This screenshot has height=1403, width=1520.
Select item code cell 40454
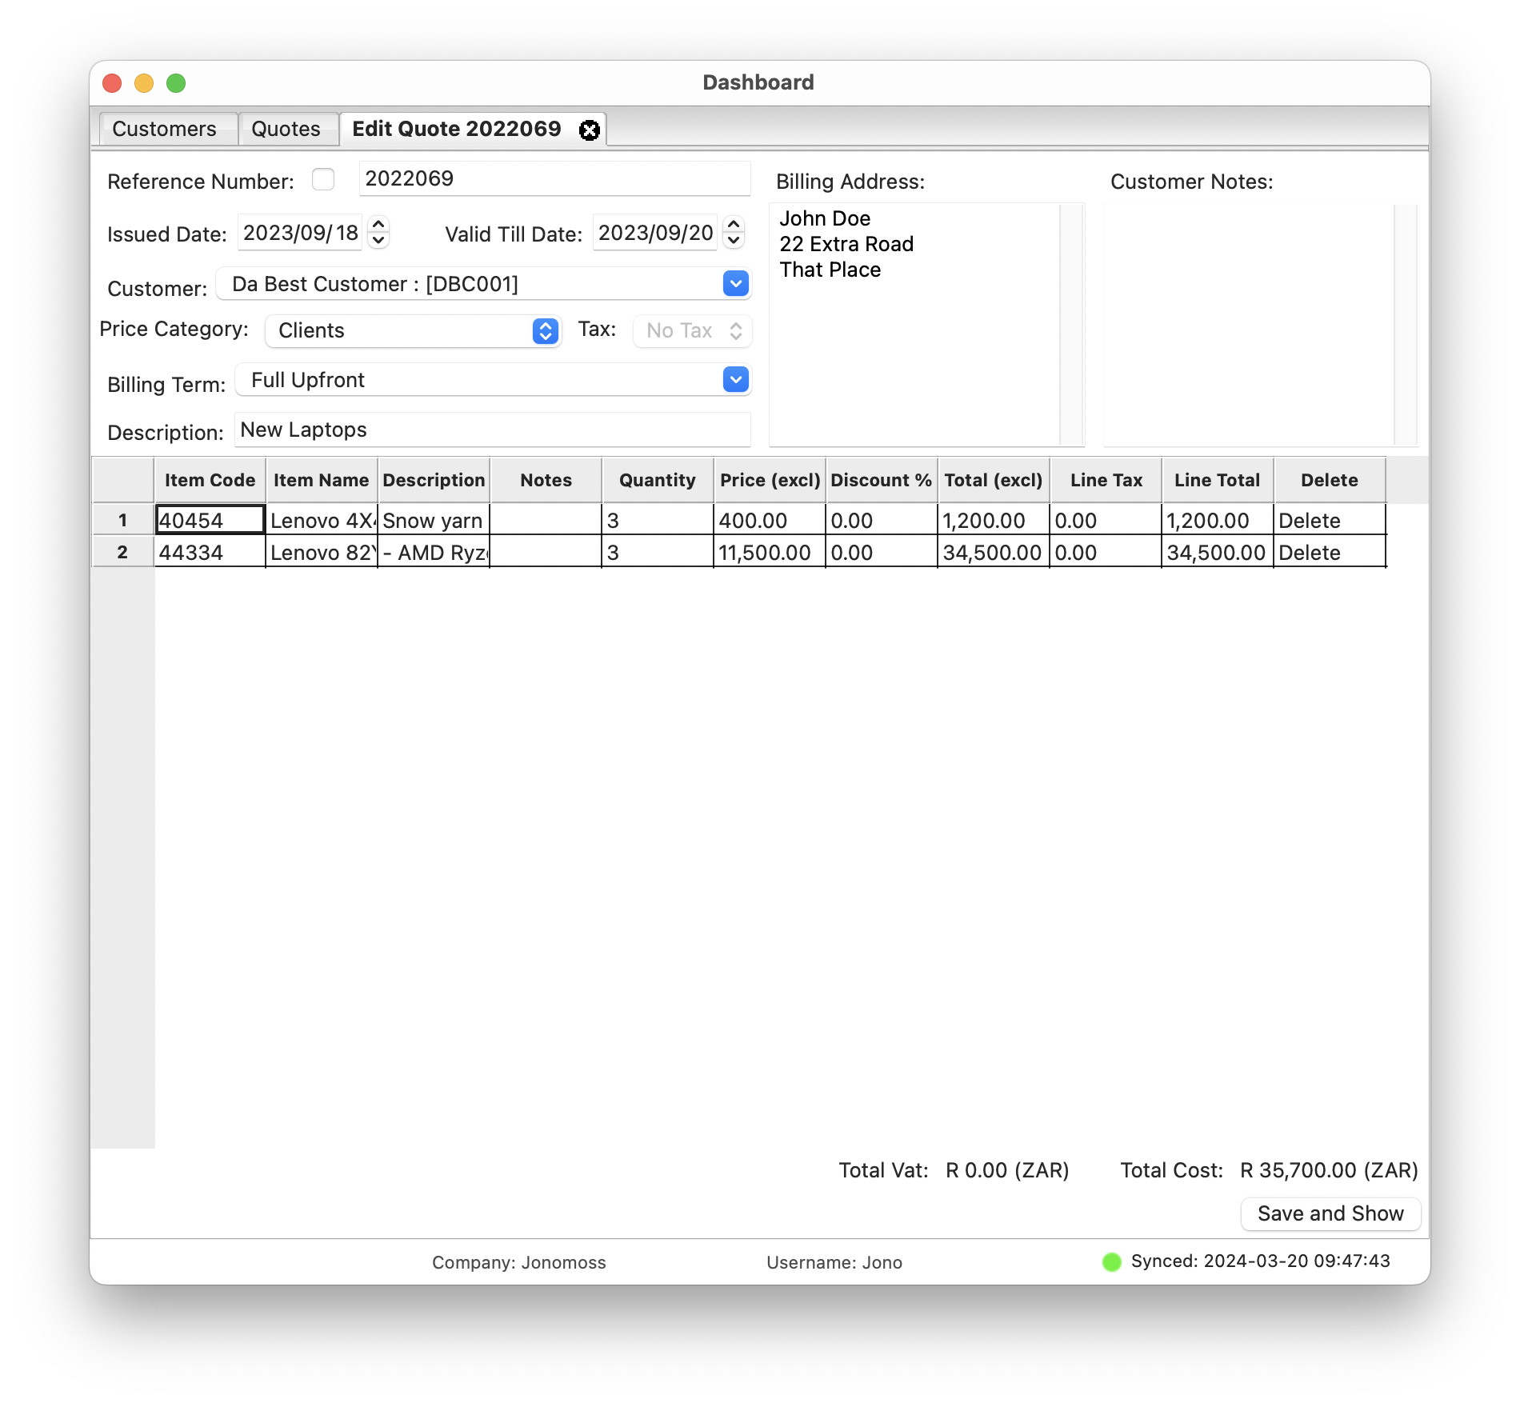210,520
